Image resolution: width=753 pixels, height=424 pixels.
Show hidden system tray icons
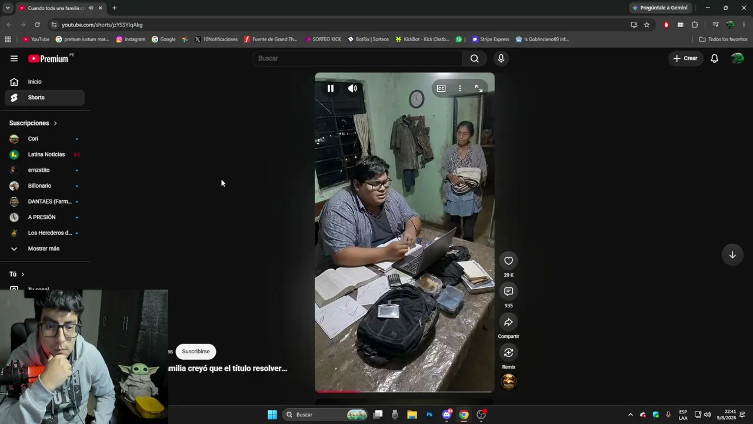[631, 415]
